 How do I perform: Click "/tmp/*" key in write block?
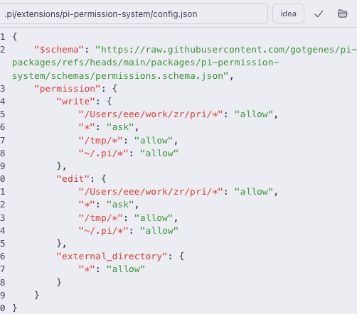pos(100,141)
